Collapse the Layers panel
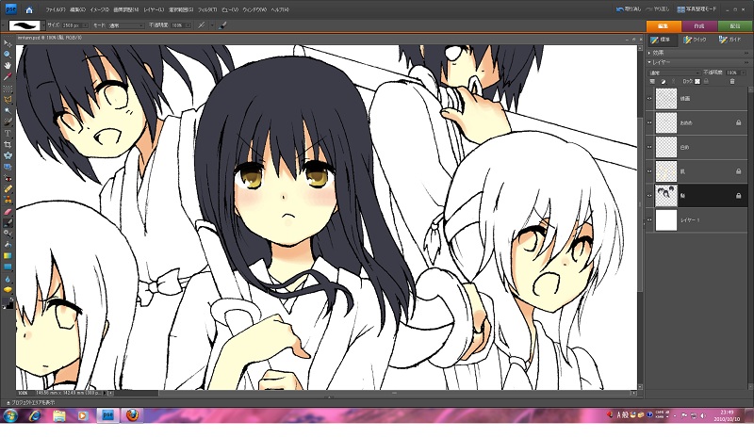The height and width of the screenshot is (437, 754). [650, 62]
